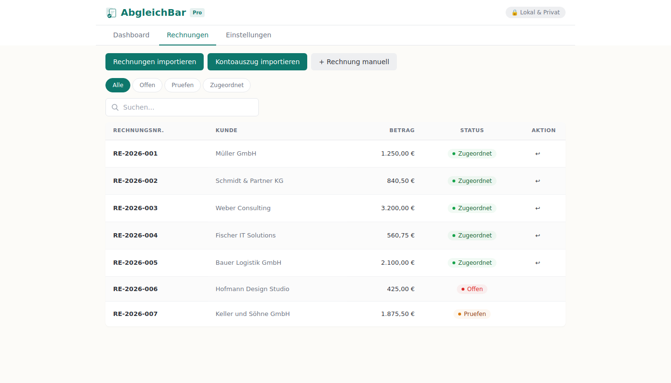Viewport: 671px width, 383px height.
Task: Undo assignment for Bauer Logistik GmbH invoice
Action: (537, 263)
